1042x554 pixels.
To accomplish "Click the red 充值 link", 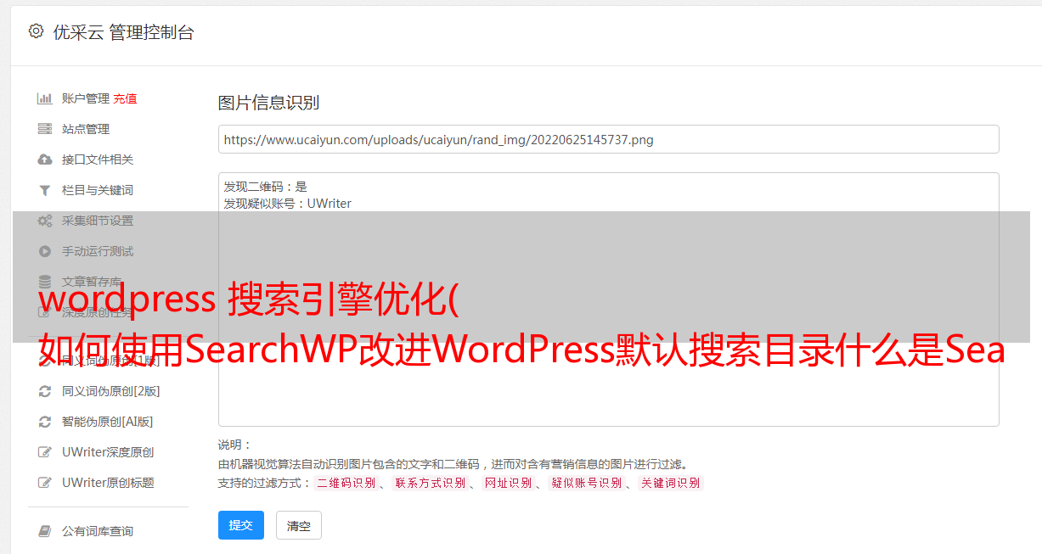I will click(x=125, y=98).
